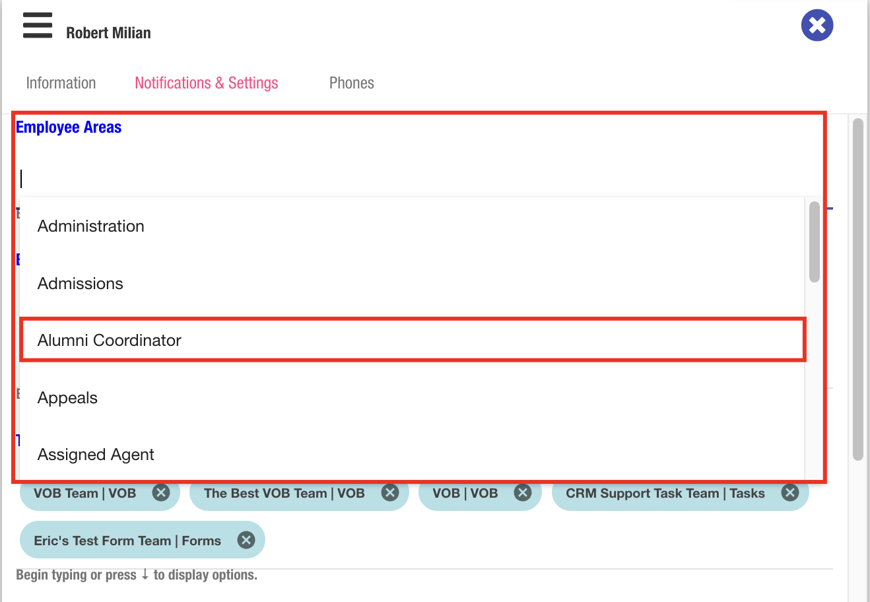Click the CRM Support Task Team | Tasks chip label

point(665,493)
